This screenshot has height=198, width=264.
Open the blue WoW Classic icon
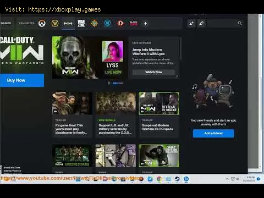coord(107,23)
